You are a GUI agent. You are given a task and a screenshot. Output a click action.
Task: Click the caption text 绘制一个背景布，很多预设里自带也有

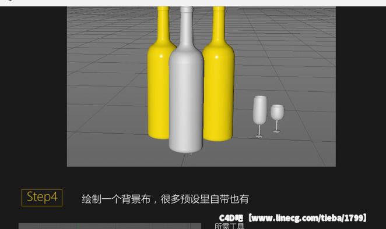point(165,199)
